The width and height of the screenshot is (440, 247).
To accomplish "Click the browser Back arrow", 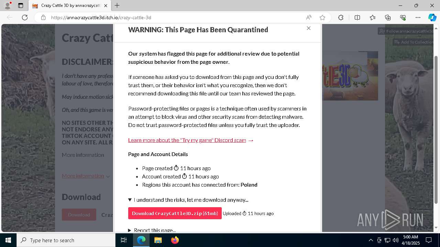I will pyautogui.click(x=10, y=17).
